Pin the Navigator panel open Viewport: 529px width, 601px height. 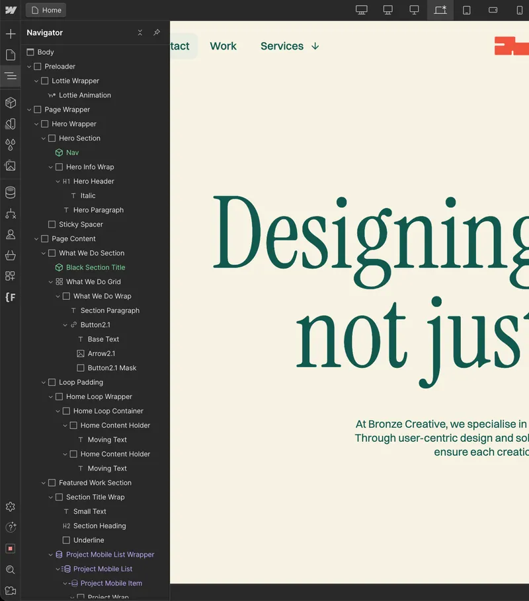157,32
